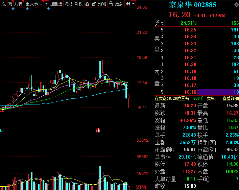Select stock name 京泉华 002885
The width and height of the screenshot is (239, 190).
click(x=193, y=5)
